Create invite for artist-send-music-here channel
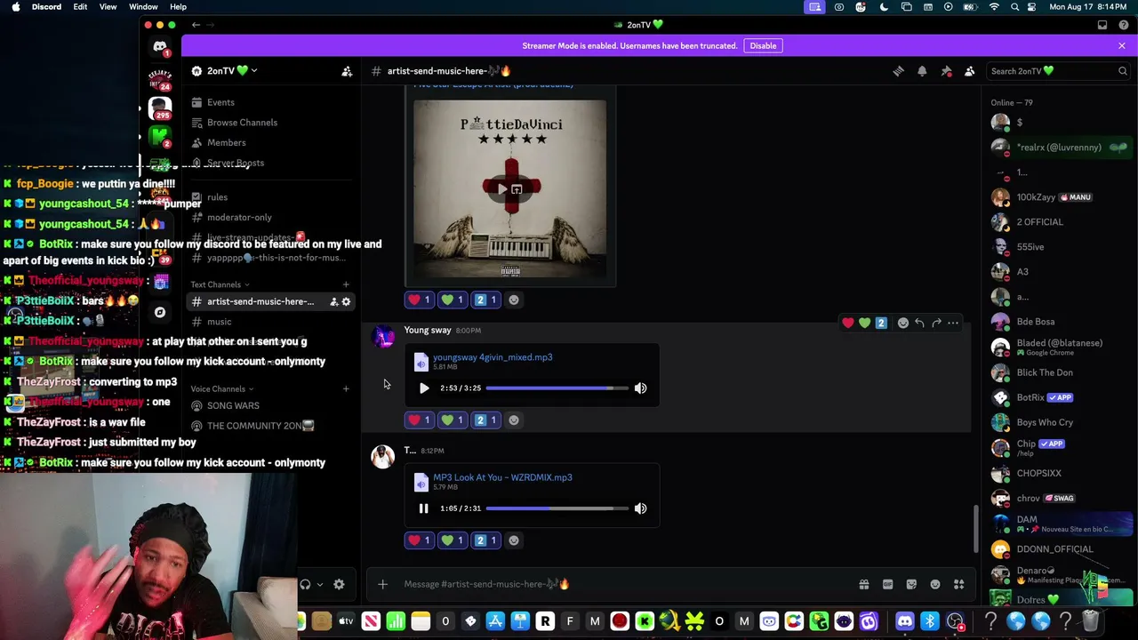 (x=333, y=302)
